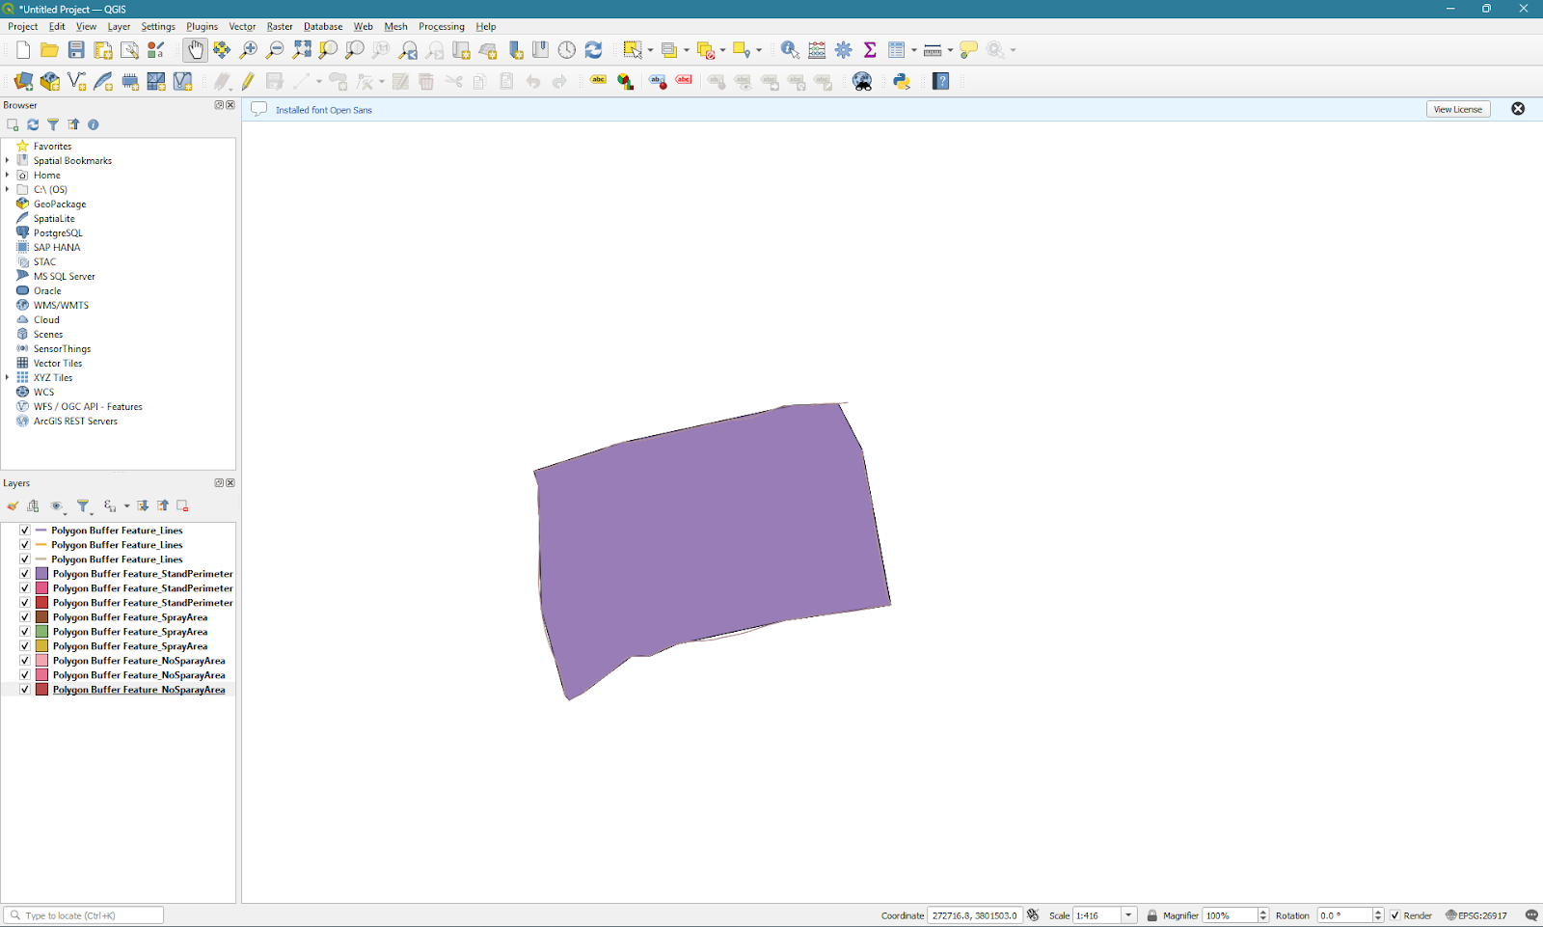Open the Vector menu
This screenshot has width=1543, height=927.
pos(242,27)
